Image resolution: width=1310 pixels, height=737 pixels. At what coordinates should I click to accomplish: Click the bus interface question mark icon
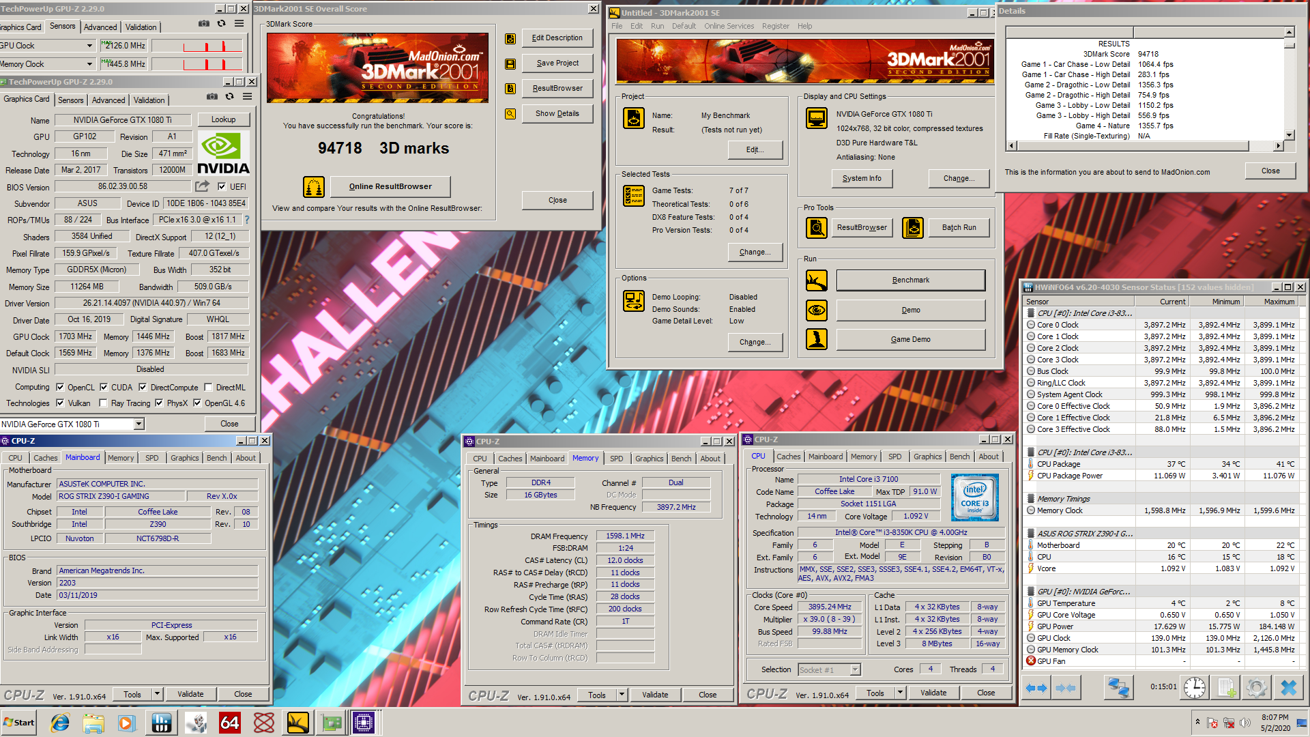[x=247, y=220]
